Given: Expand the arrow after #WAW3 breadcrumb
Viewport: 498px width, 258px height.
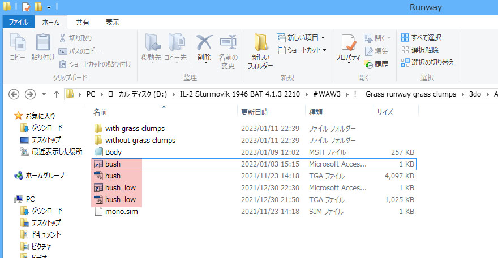Looking at the screenshot, I should (x=347, y=94).
